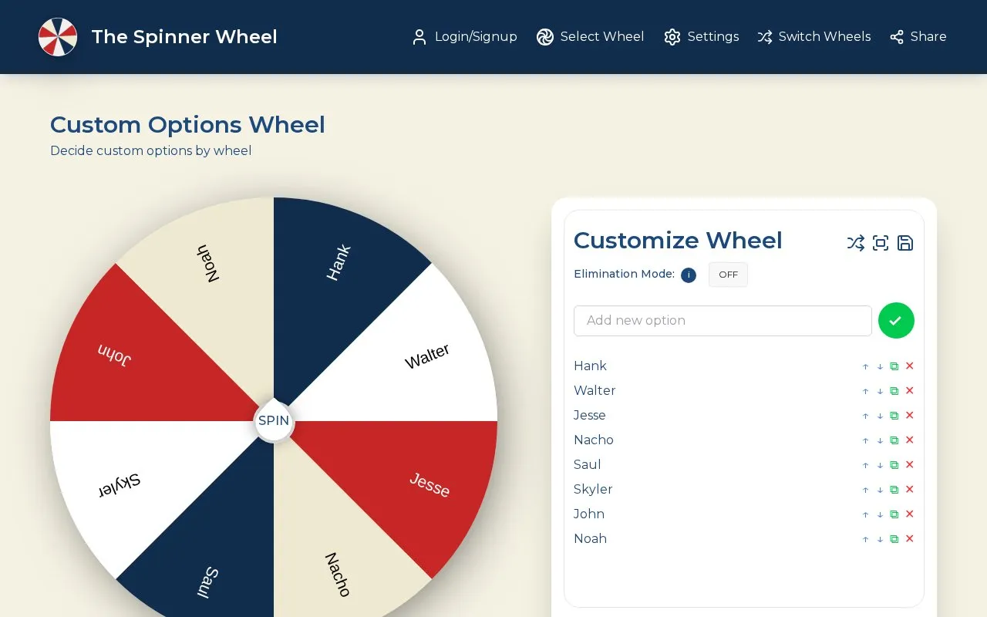Open Select Wheel menu

pyautogui.click(x=591, y=37)
